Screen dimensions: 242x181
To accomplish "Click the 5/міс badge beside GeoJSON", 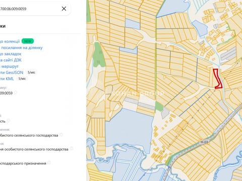I will point(31,72).
